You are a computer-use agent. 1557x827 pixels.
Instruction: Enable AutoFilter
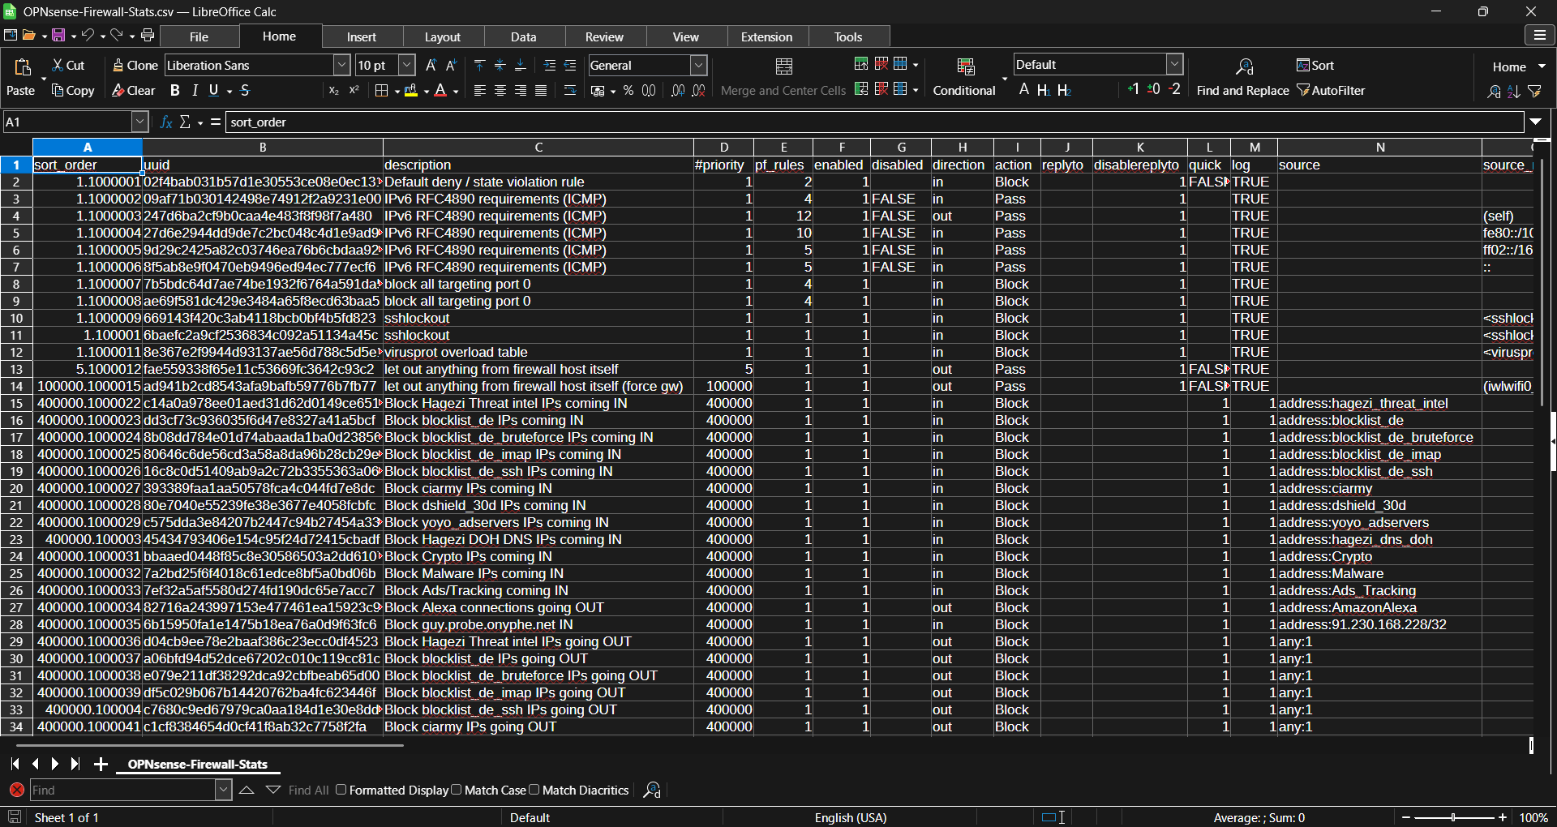coord(1331,90)
